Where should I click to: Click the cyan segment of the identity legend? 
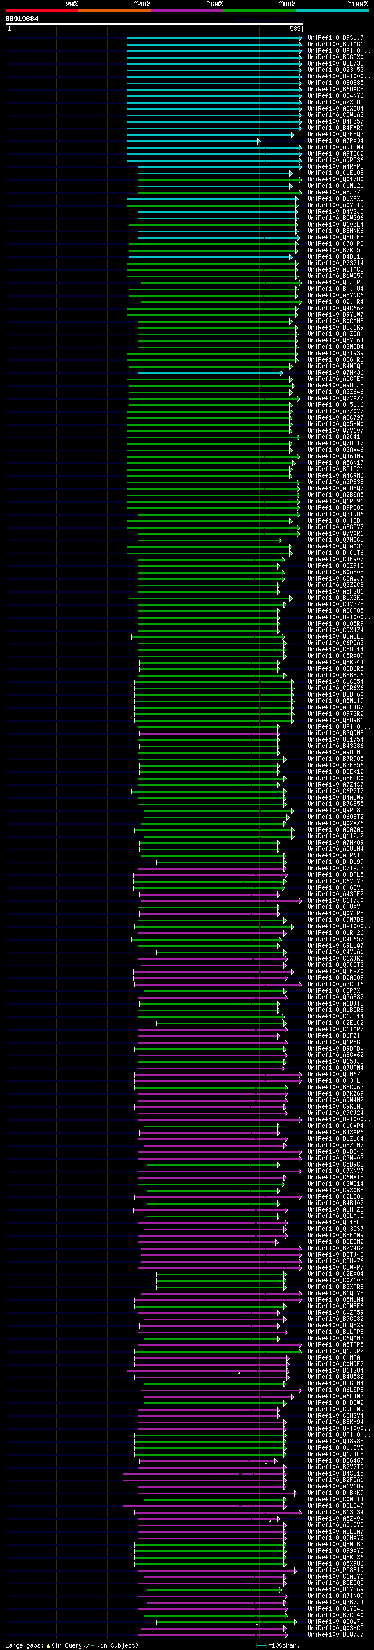(331, 11)
